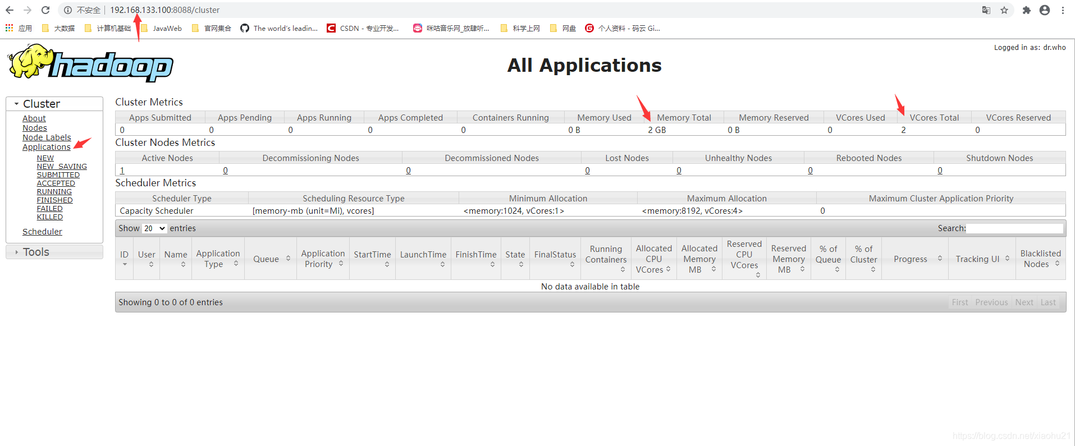Open the browser profile avatar
This screenshot has width=1075, height=446.
tap(1045, 10)
